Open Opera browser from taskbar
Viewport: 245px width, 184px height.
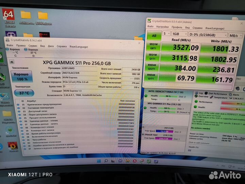pos(134,161)
